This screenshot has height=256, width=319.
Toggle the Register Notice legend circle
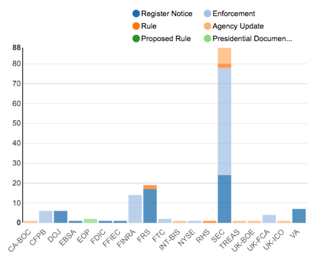pos(136,13)
